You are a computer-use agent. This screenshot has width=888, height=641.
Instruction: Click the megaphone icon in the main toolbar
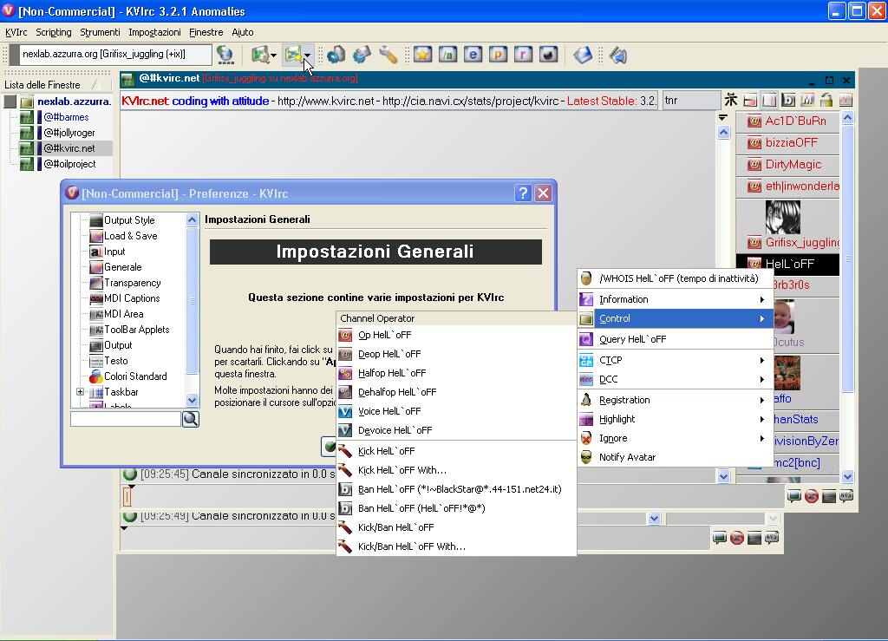[x=617, y=55]
